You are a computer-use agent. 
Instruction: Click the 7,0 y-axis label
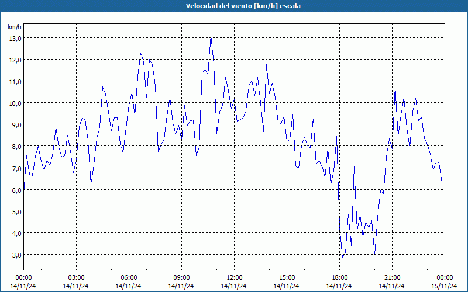(x=16, y=168)
